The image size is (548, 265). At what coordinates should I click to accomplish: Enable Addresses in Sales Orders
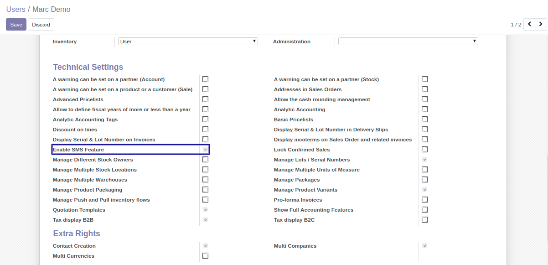pos(424,89)
